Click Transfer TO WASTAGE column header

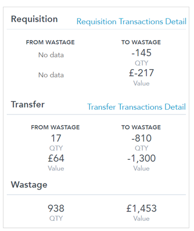coord(141,127)
